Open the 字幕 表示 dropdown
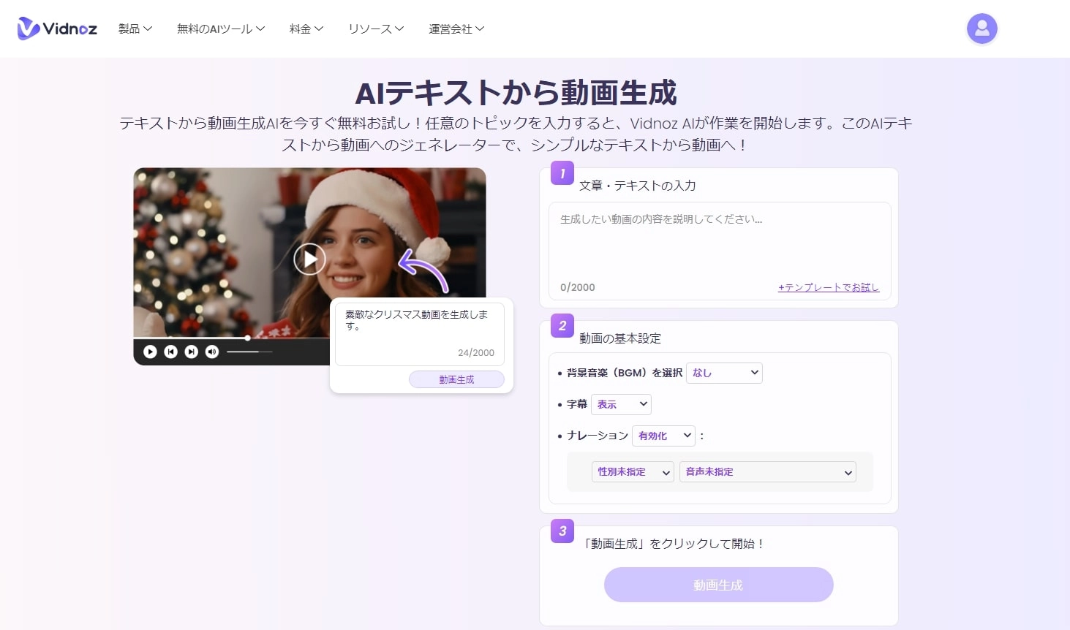The height and width of the screenshot is (630, 1070). click(x=621, y=404)
